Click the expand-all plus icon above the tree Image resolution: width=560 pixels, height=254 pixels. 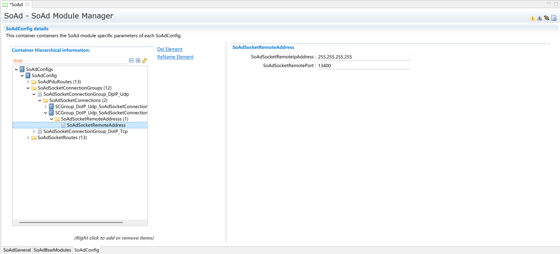(138, 60)
